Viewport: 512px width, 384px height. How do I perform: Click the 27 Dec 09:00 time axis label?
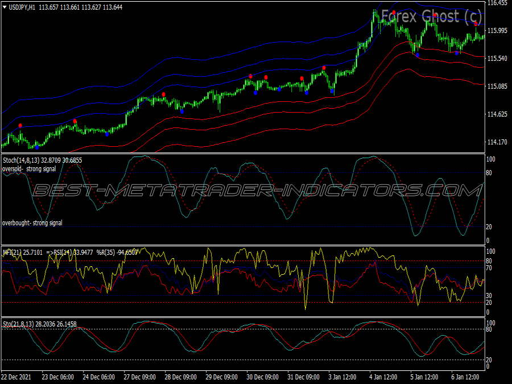click(x=139, y=377)
